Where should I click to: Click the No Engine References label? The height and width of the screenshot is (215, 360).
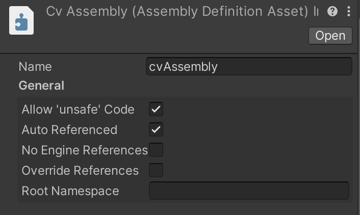(84, 150)
